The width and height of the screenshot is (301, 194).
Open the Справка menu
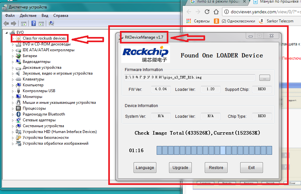pos(61,16)
